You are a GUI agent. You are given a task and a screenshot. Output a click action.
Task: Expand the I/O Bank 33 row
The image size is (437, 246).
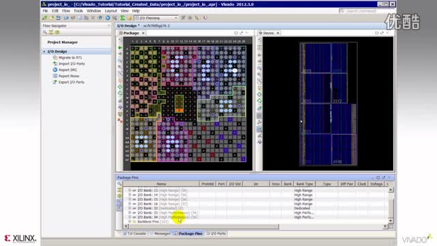(130, 213)
